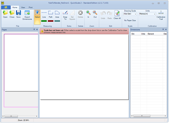The height and width of the screenshot is (123, 169).
Task: Open the QS application menu button
Action: (x=6, y=7)
